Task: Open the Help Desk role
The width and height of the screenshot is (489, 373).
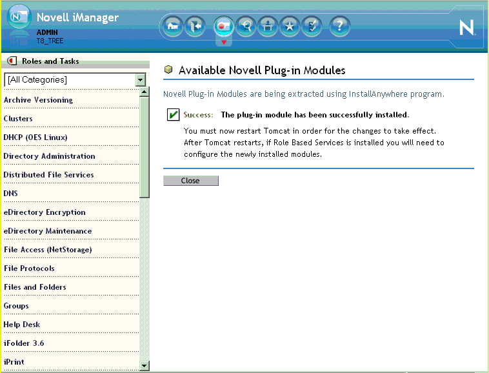Action: pyautogui.click(x=22, y=325)
